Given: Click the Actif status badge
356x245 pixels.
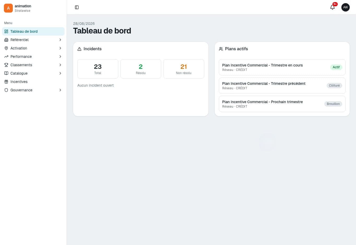Looking at the screenshot, I should pyautogui.click(x=336, y=67).
